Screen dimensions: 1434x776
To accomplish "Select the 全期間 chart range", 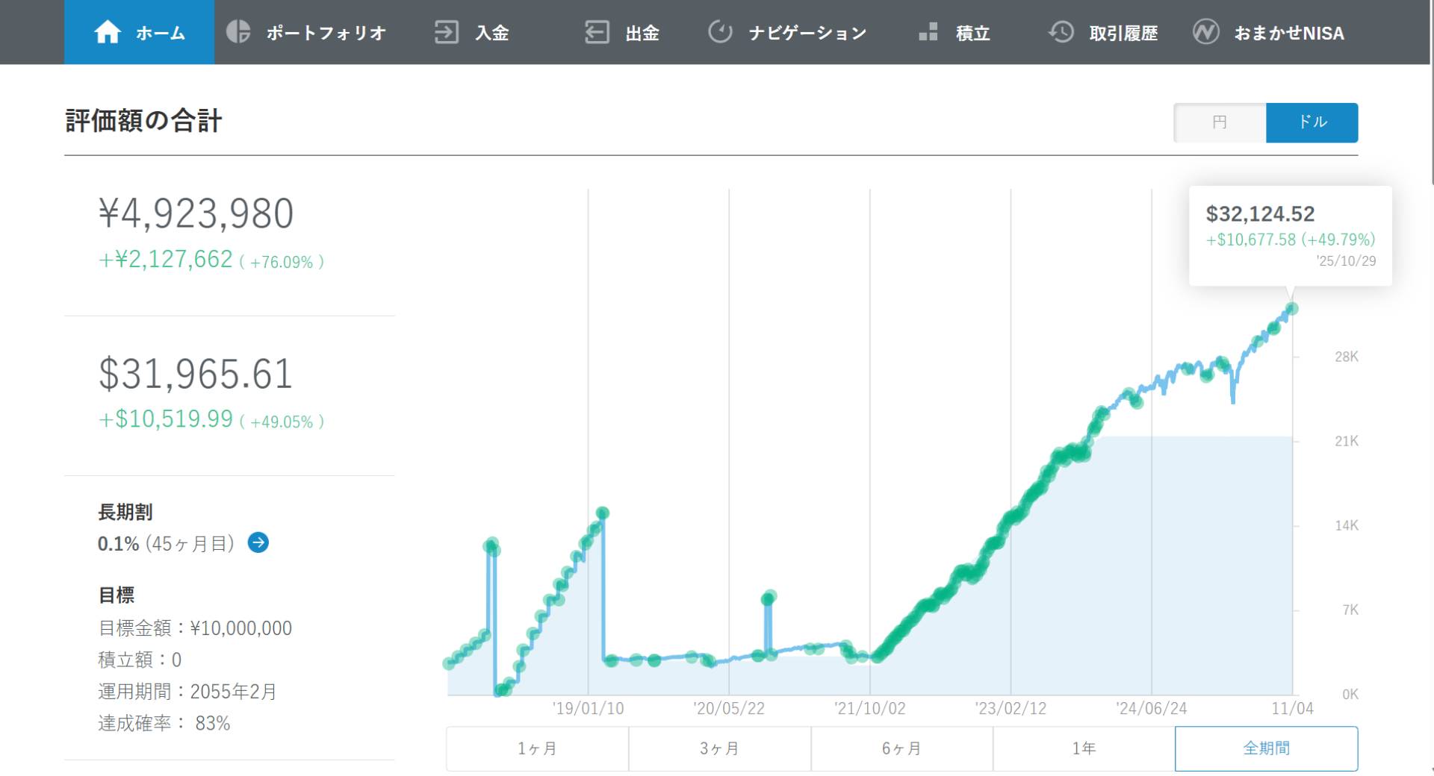I will coord(1266,748).
